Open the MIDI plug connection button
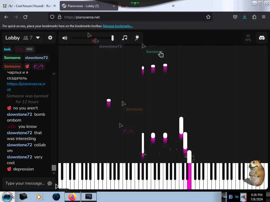Viewport: 270px width, 202px height. pyautogui.click(x=137, y=38)
